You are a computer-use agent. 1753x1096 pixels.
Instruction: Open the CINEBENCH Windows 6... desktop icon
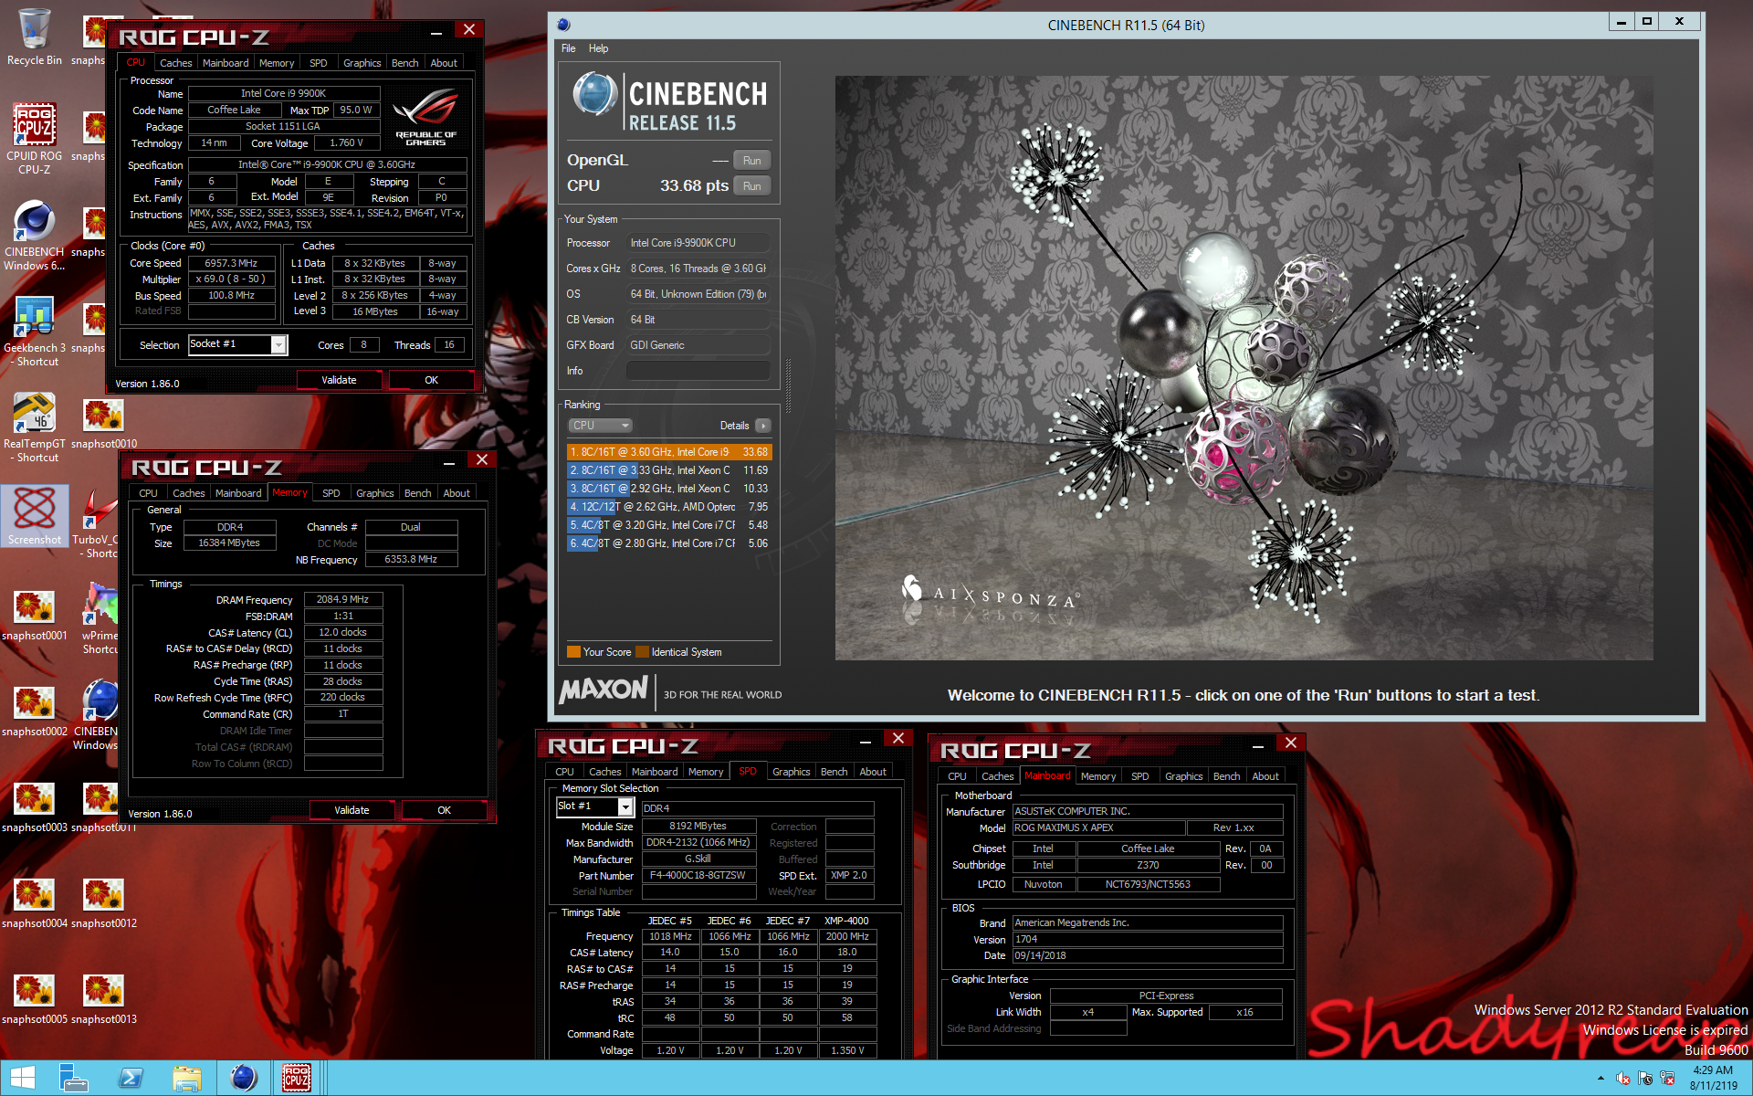click(34, 236)
